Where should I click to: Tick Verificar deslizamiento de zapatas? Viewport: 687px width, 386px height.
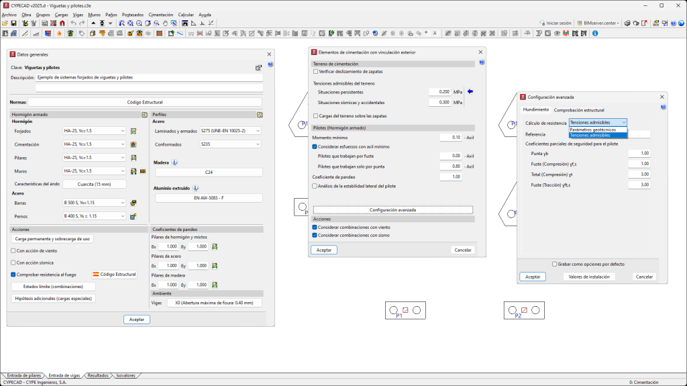pos(316,71)
